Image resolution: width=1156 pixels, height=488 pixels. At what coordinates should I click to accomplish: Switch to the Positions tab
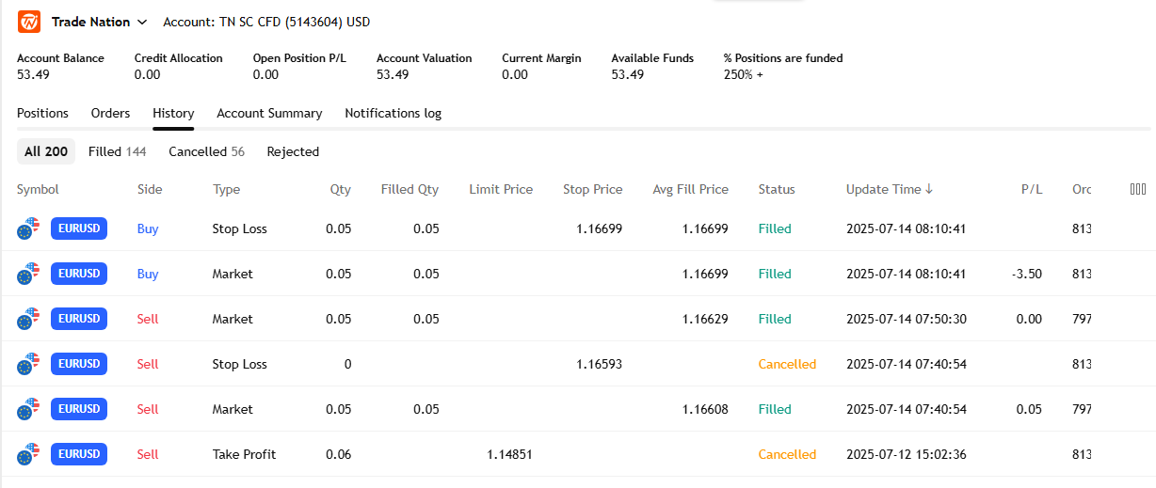coord(42,113)
